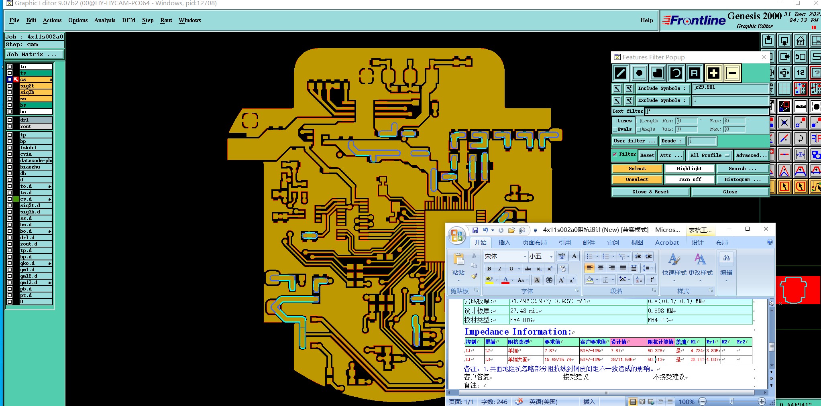Viewport: 821px width, 406px height.
Task: Toggle the fzkdrl layer checkbox
Action: click(x=10, y=148)
